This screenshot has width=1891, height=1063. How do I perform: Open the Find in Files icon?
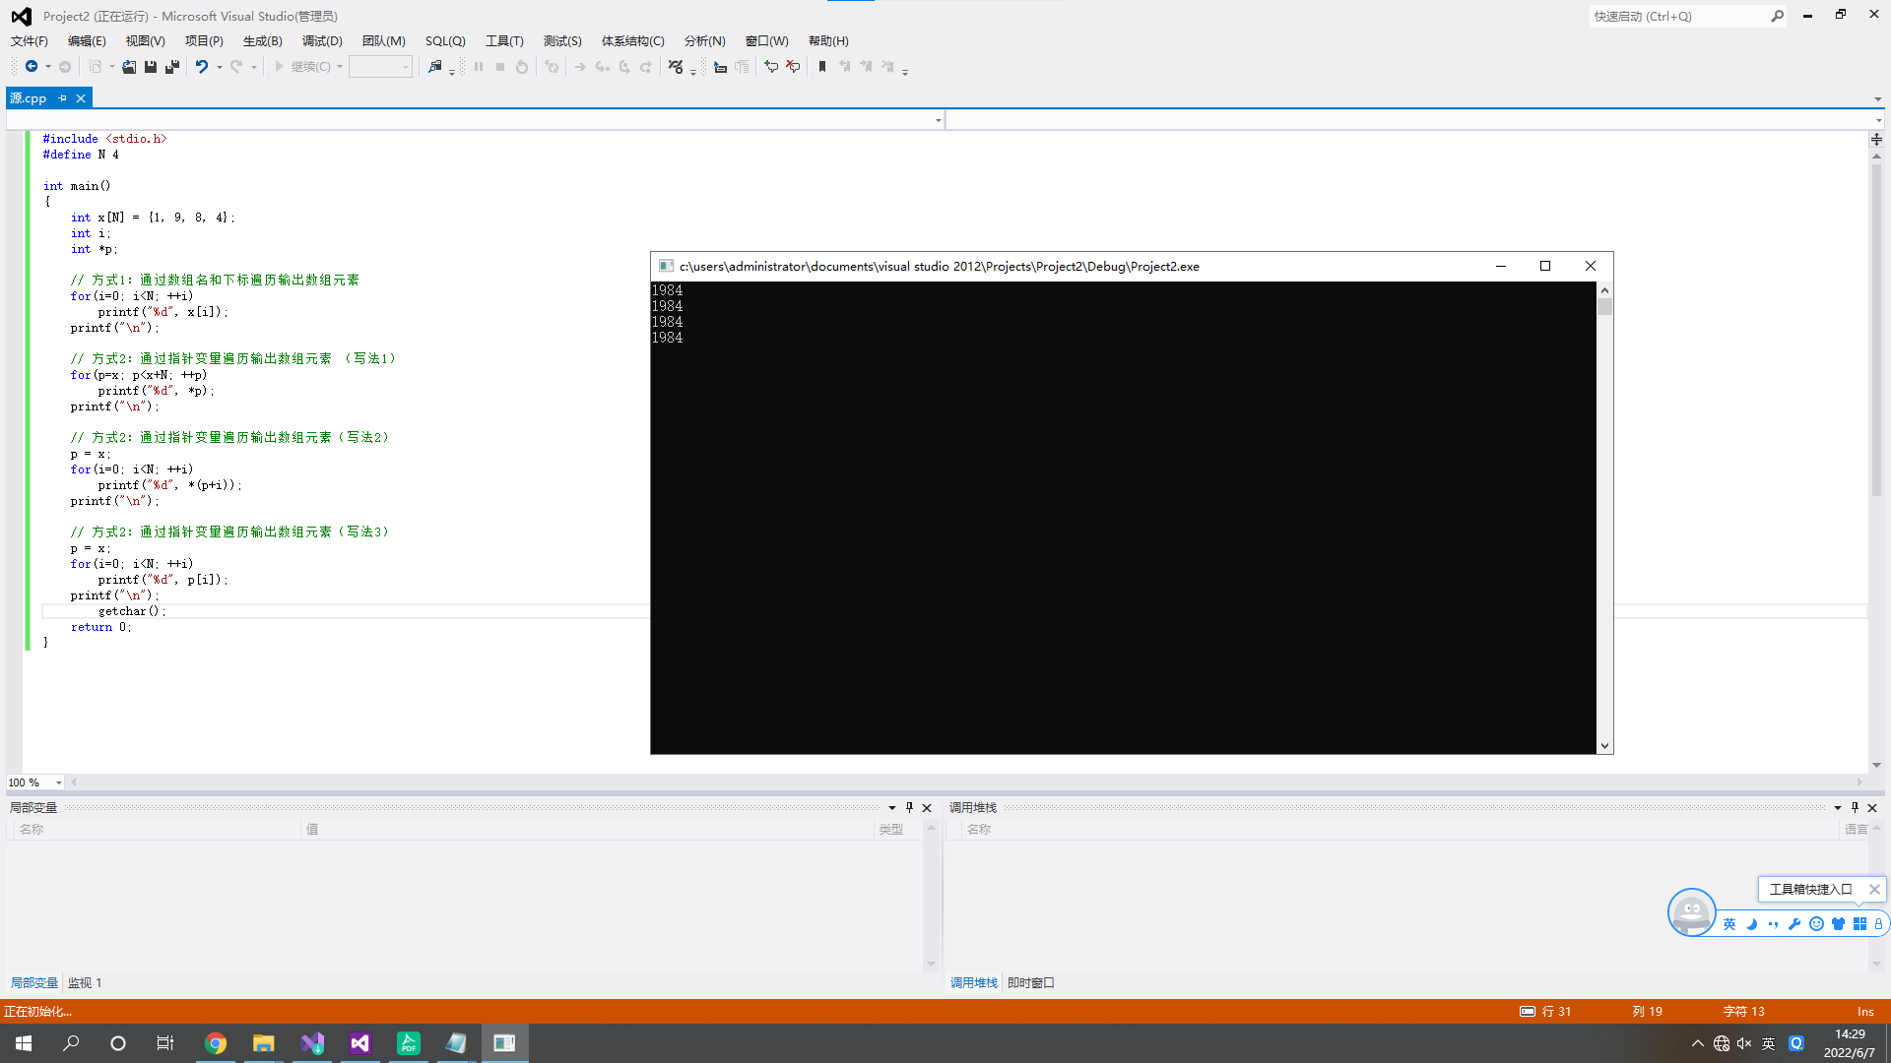point(434,67)
